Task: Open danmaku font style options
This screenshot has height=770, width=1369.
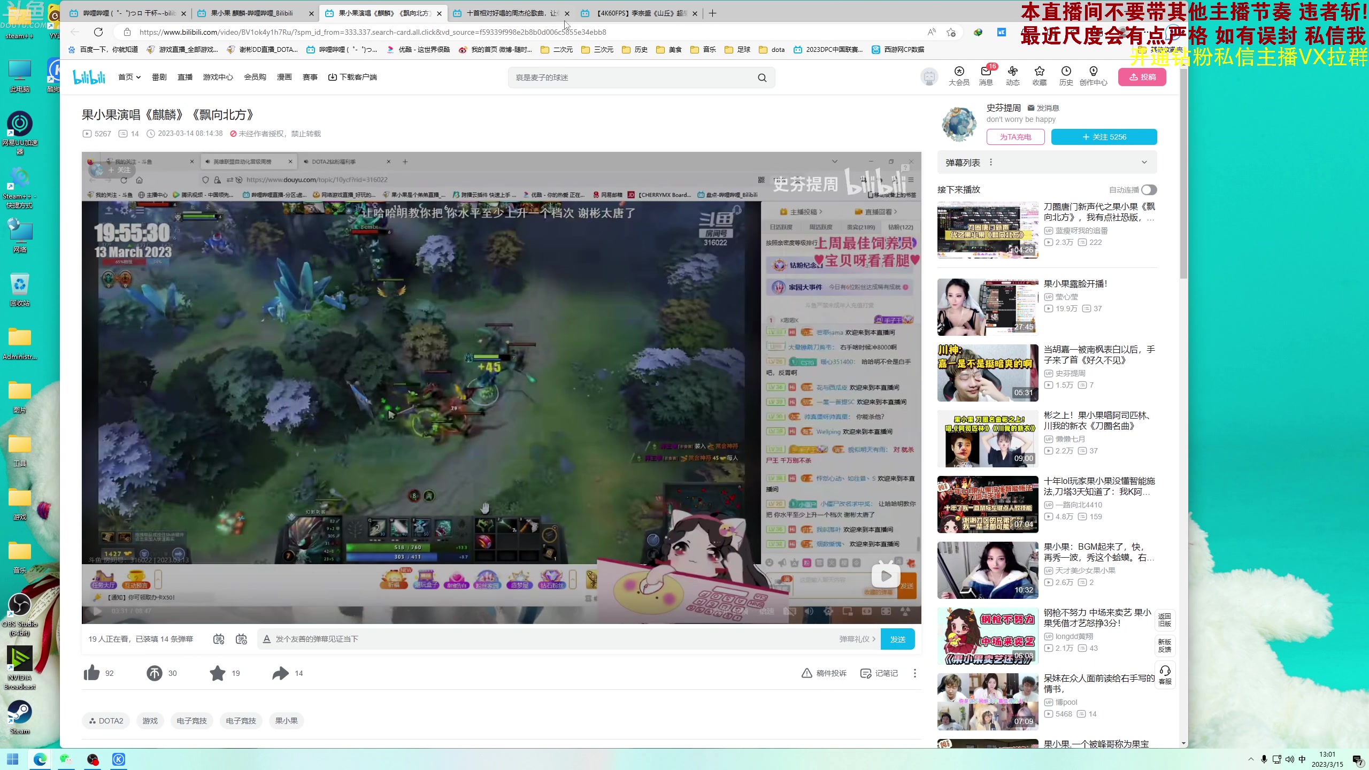Action: (x=267, y=639)
